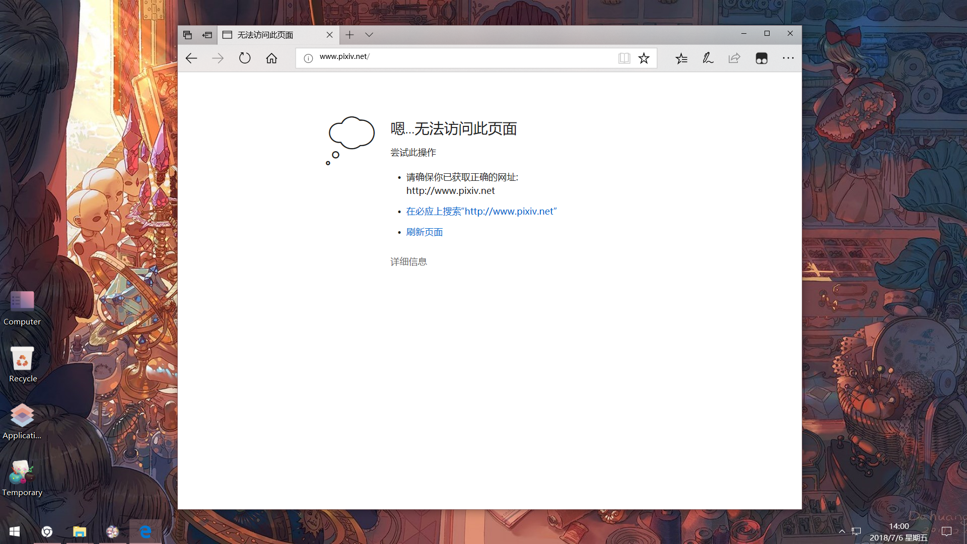The width and height of the screenshot is (967, 544).
Task: Open the Tampermonkey extension icon
Action: (761, 58)
